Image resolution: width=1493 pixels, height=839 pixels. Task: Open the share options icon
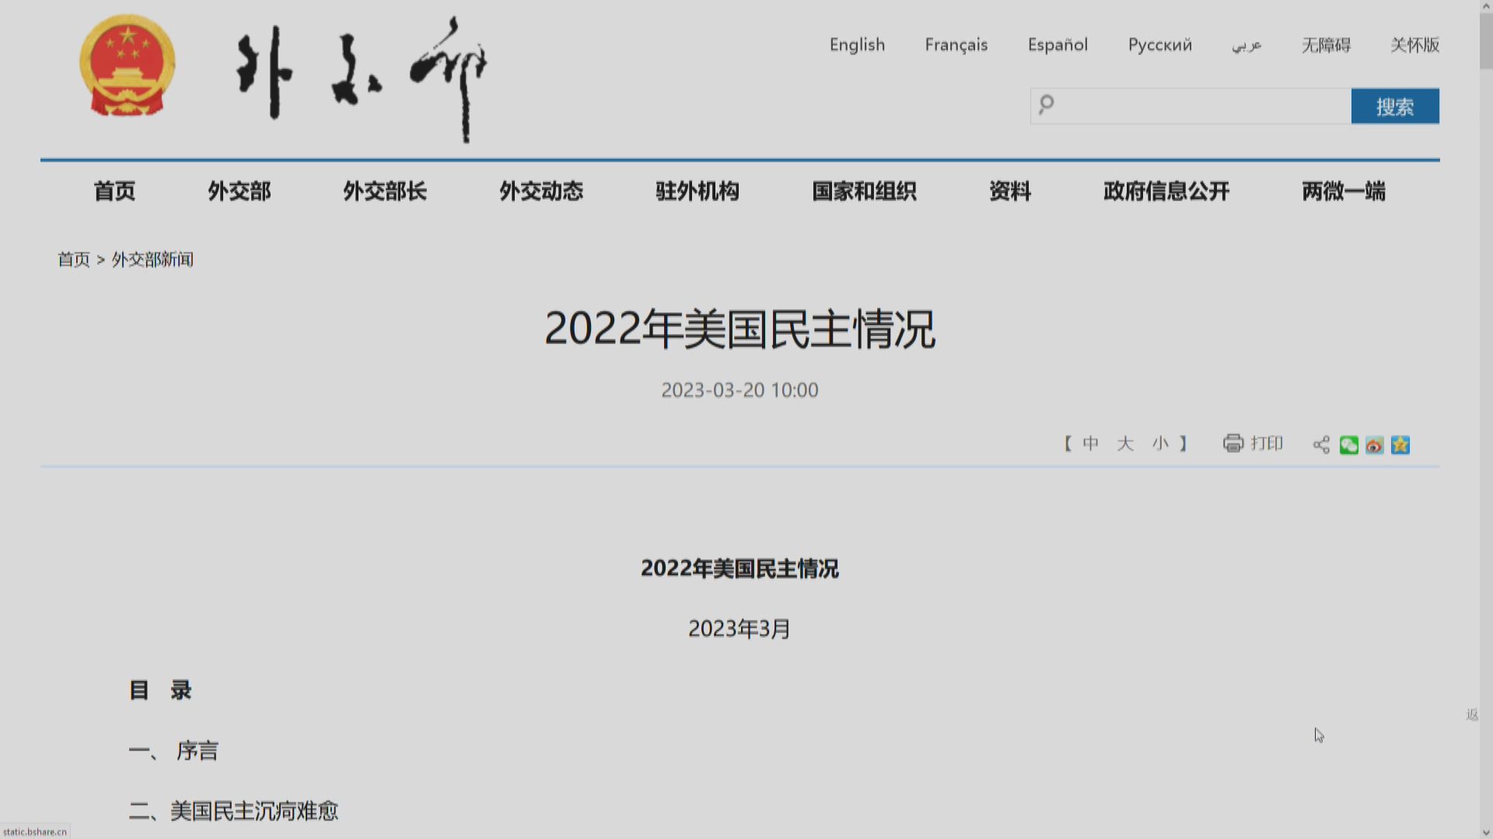[x=1320, y=444]
